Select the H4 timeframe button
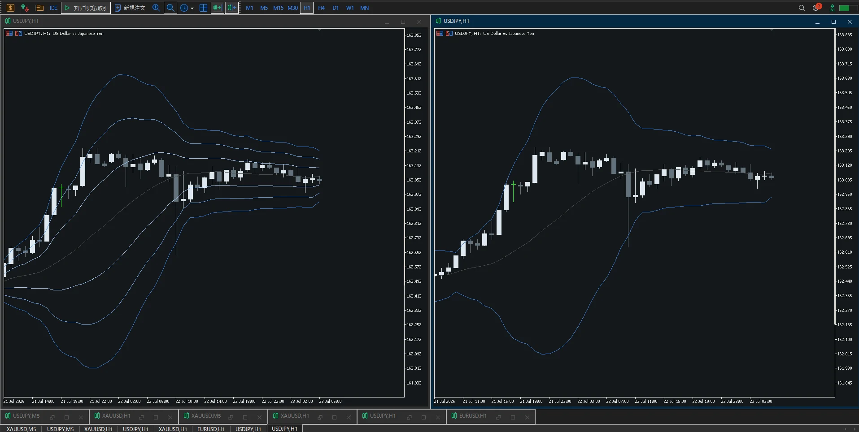Image resolution: width=859 pixels, height=432 pixels. [x=321, y=8]
